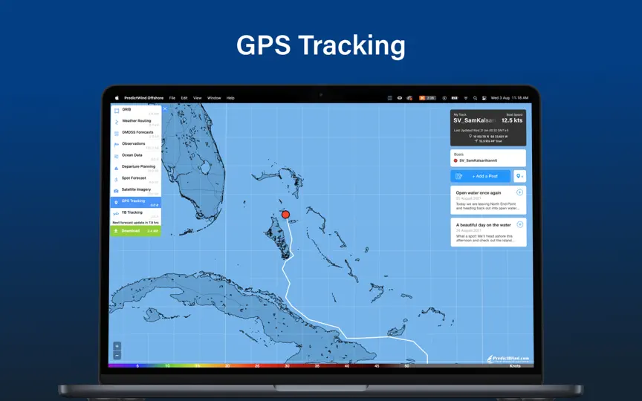Click the green Download button
The image size is (642, 401).
(135, 231)
